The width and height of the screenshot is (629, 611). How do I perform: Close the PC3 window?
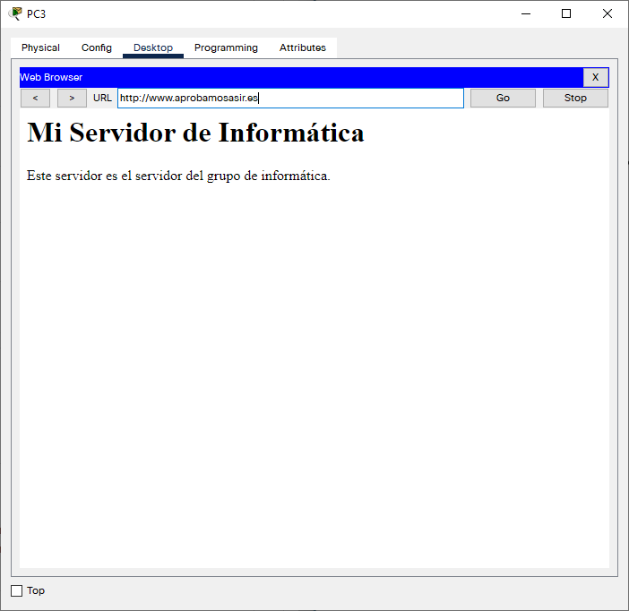[607, 13]
